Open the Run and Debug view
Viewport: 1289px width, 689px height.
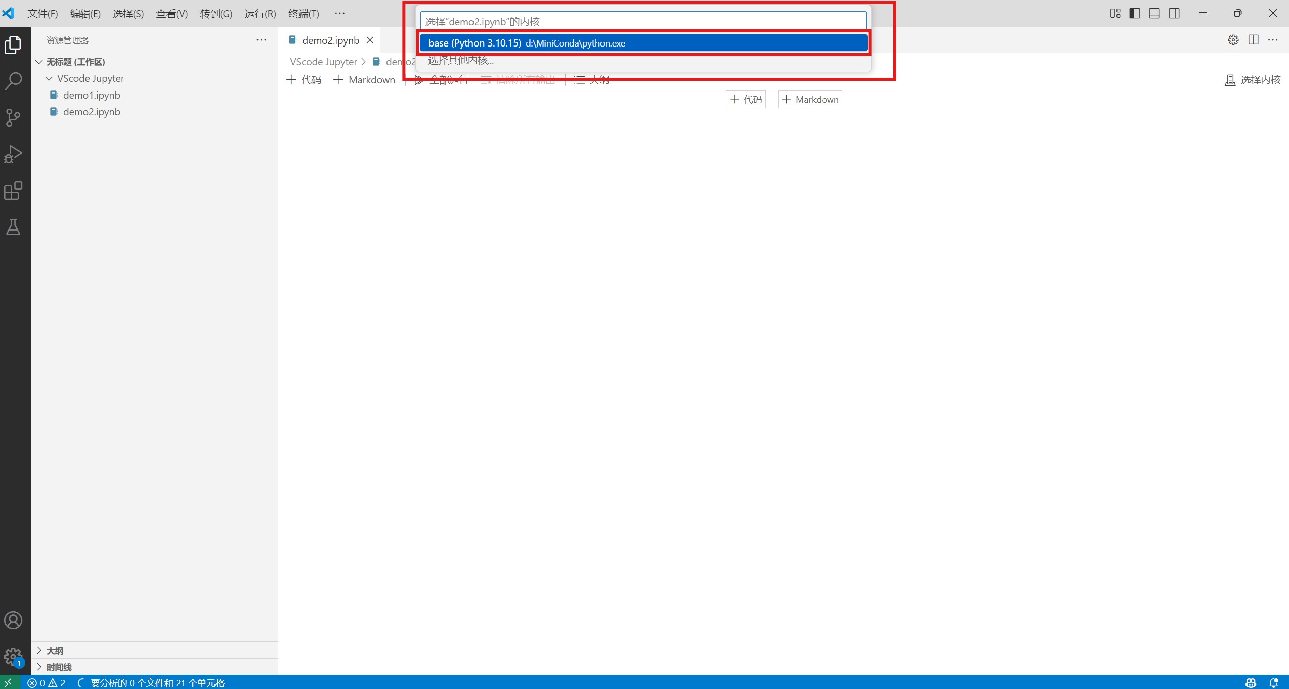point(14,154)
